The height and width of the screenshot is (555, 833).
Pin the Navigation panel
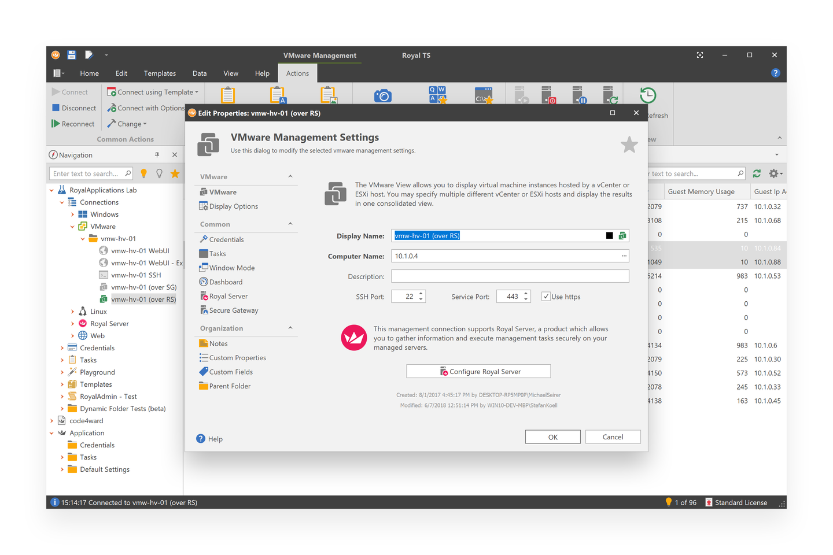[157, 155]
